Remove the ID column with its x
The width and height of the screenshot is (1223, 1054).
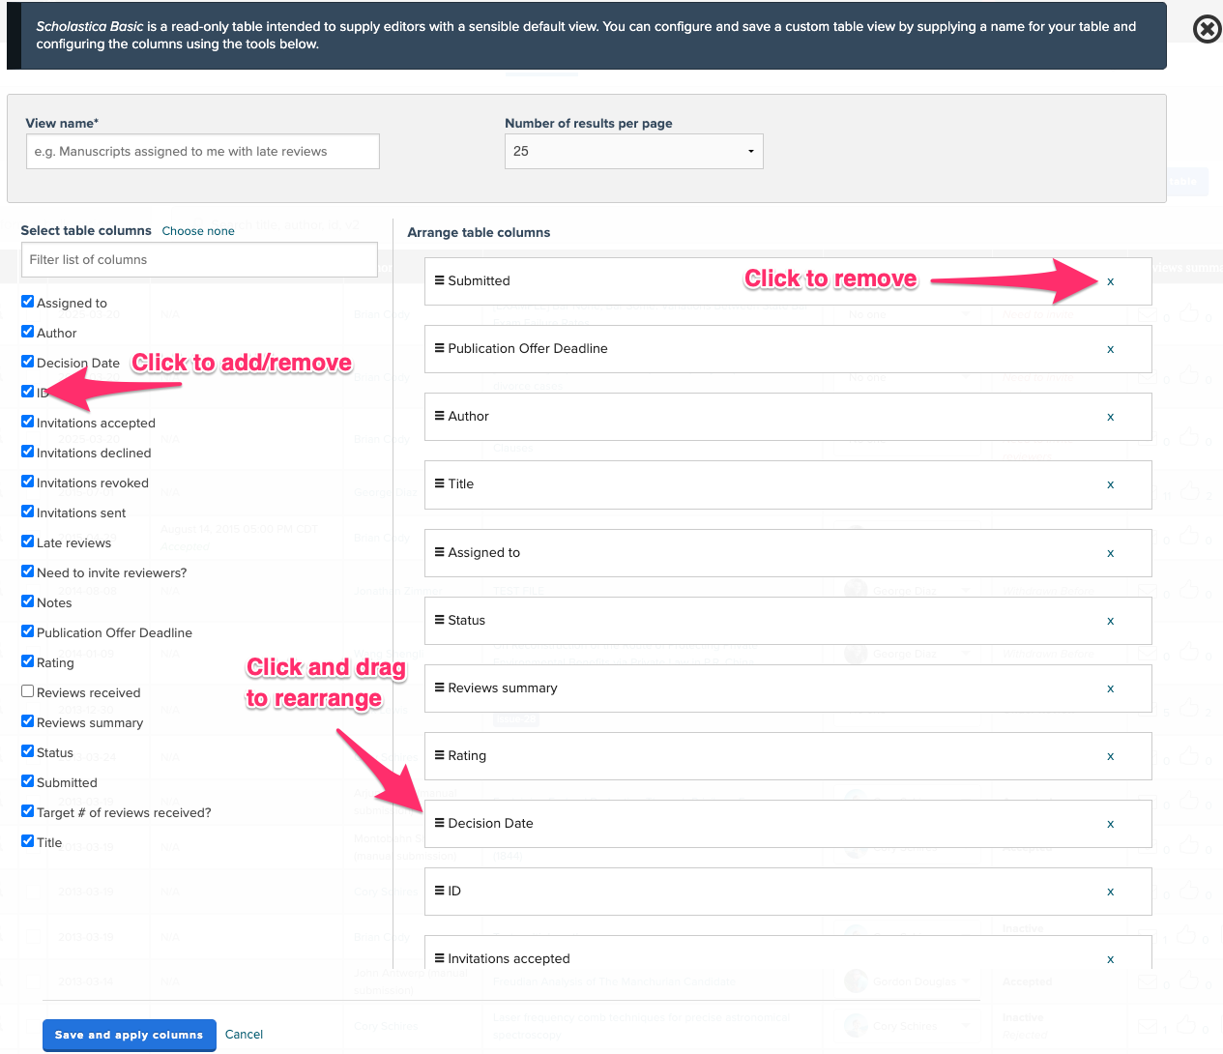1110,893
